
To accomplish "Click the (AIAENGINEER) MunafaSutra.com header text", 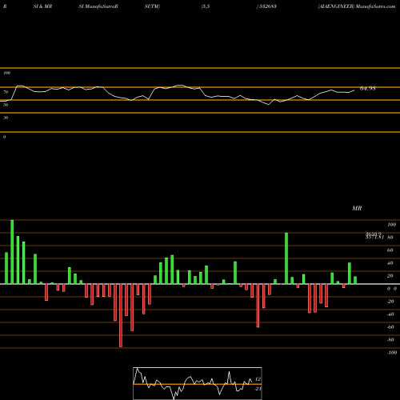I will (357, 6).
